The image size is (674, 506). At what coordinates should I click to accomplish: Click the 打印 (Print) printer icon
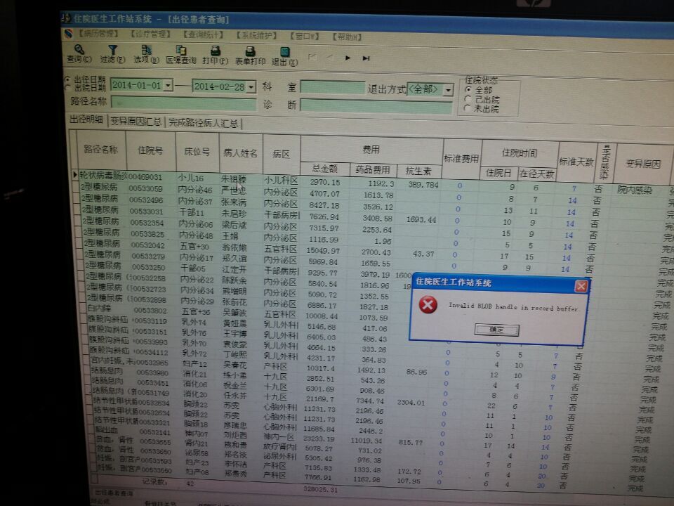coord(216,51)
